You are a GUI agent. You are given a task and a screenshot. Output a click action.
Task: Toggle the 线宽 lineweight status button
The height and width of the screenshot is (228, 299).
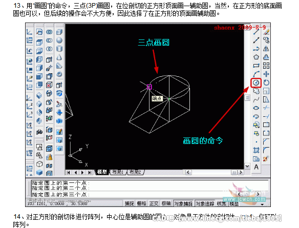click(221, 203)
